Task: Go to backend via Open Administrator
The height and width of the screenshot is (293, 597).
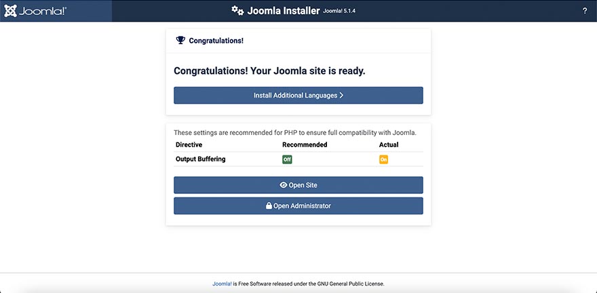Action: tap(298, 206)
